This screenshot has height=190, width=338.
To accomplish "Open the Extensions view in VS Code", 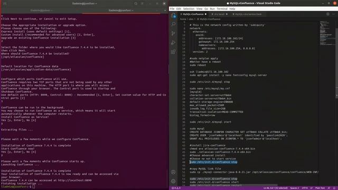I will [173, 52].
